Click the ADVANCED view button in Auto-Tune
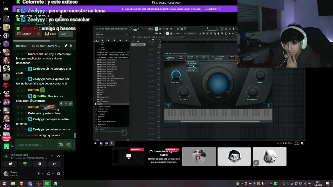 (181, 59)
